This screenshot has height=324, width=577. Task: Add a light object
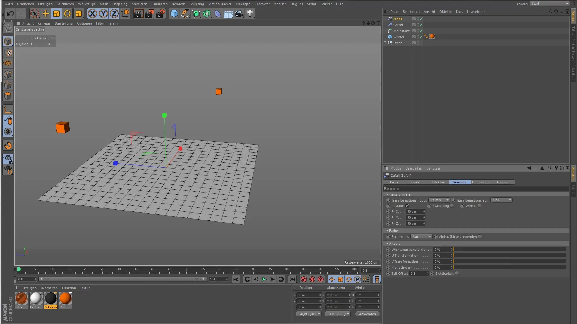point(250,13)
